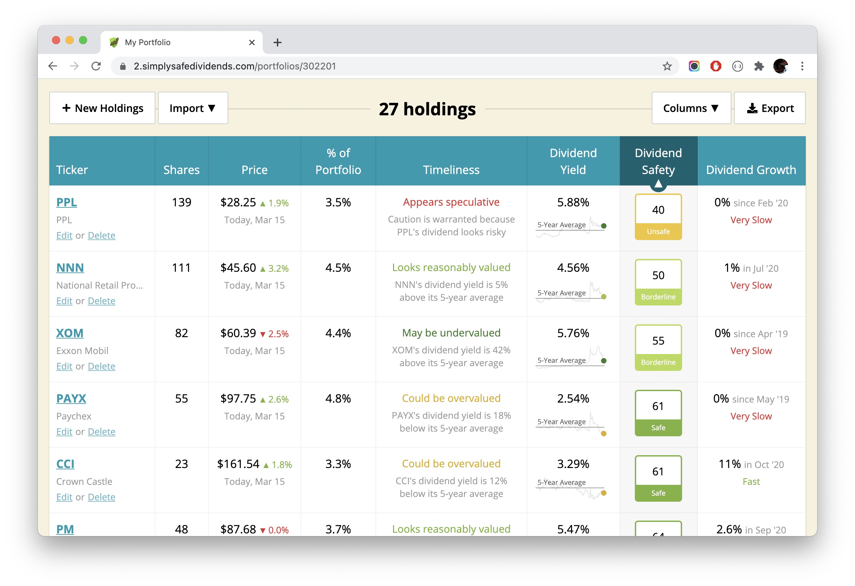Open the Columns dropdown
The width and height of the screenshot is (855, 586).
[x=691, y=108]
